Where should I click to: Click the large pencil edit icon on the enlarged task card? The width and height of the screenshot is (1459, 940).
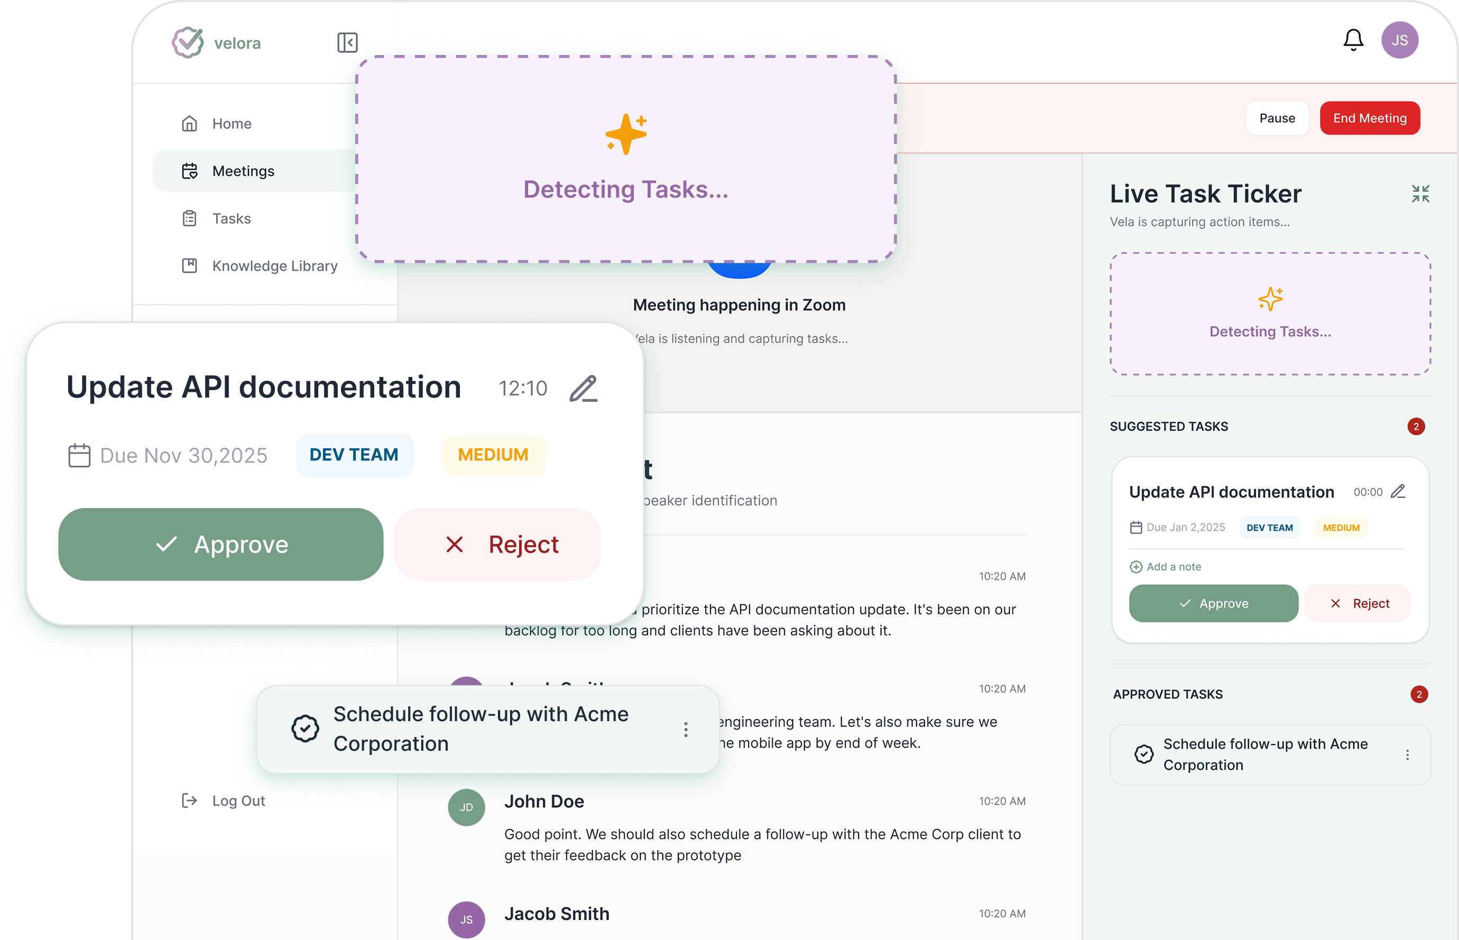(x=584, y=389)
